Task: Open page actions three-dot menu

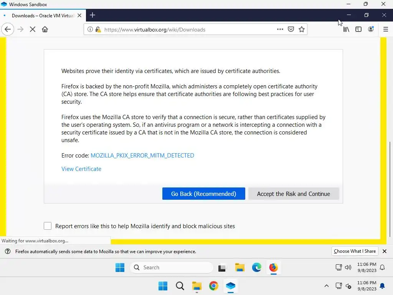Action: [280, 29]
